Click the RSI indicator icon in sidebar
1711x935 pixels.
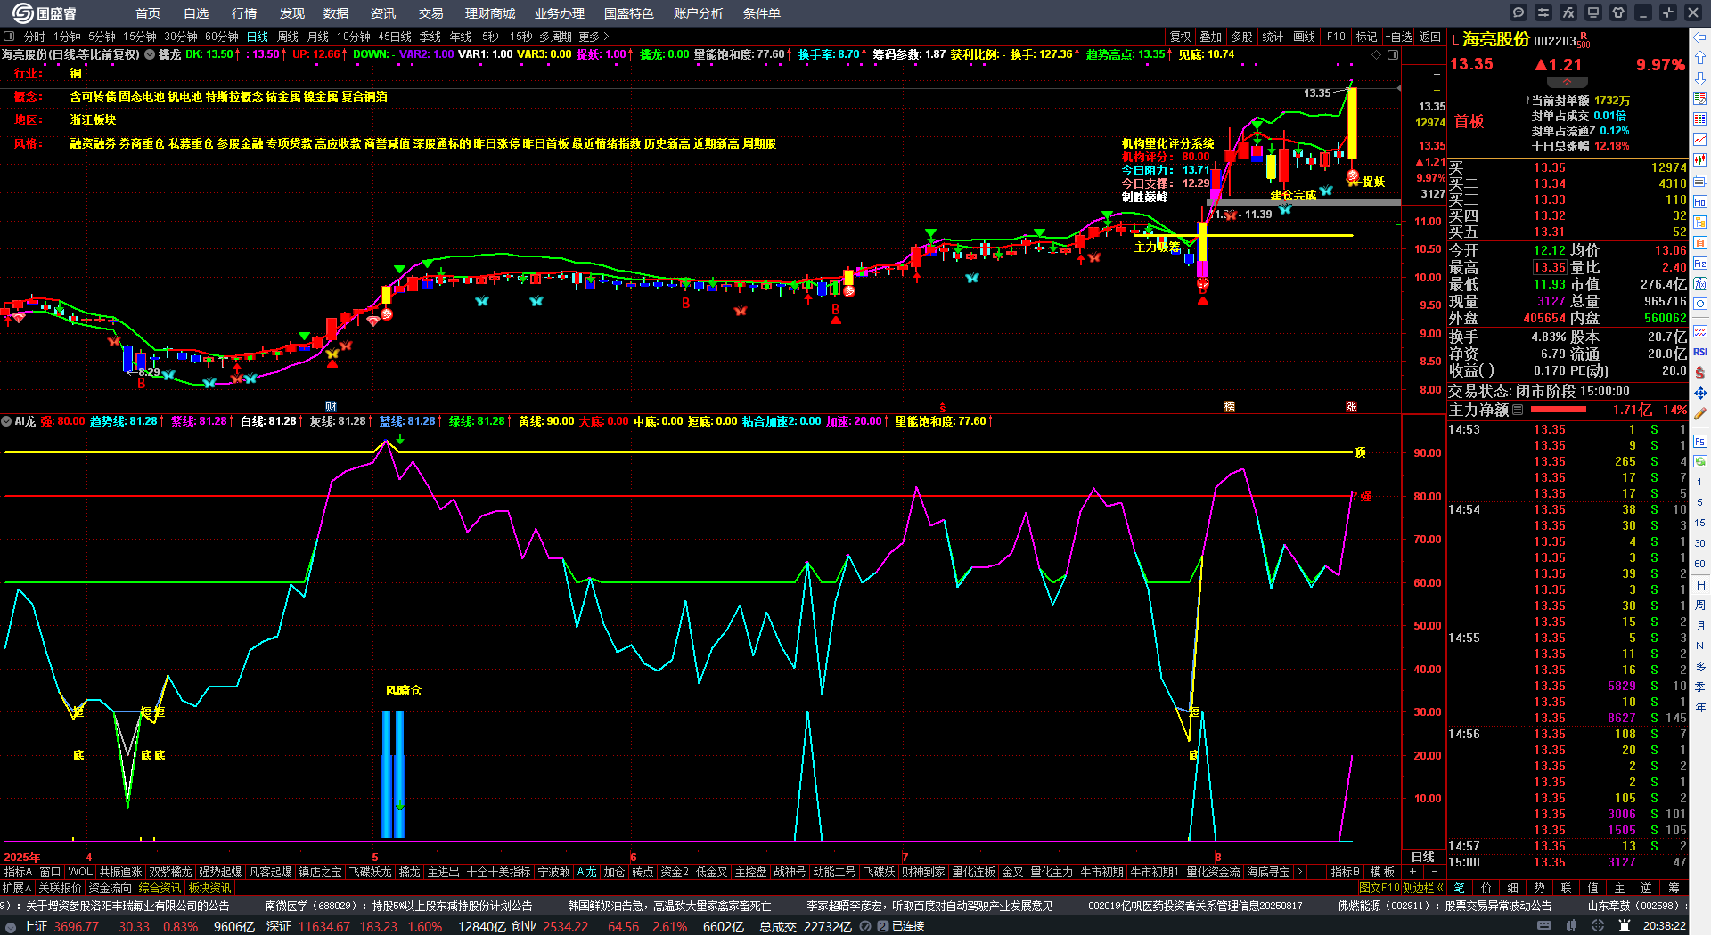point(1700,352)
